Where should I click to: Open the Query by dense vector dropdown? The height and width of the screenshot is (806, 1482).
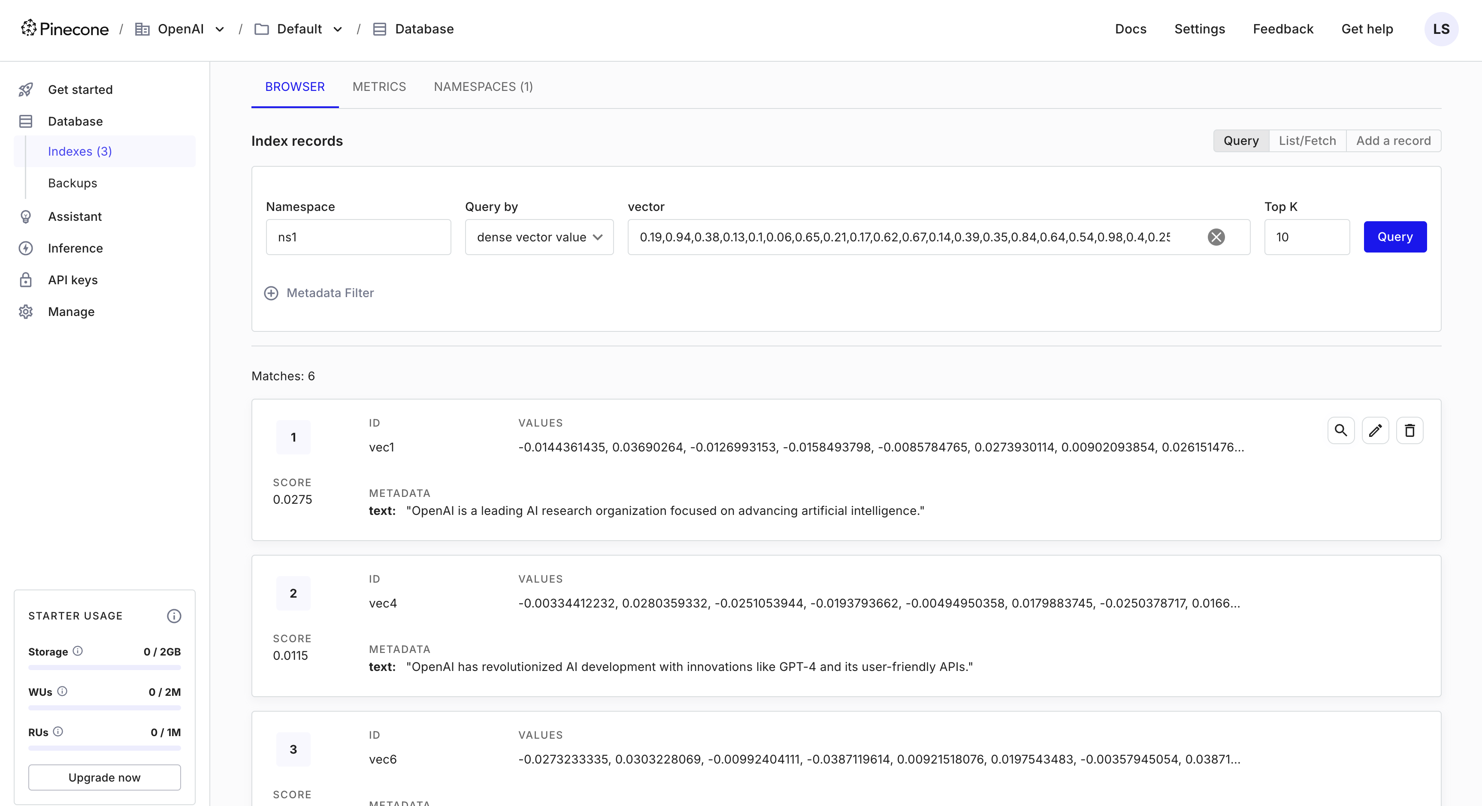click(539, 237)
